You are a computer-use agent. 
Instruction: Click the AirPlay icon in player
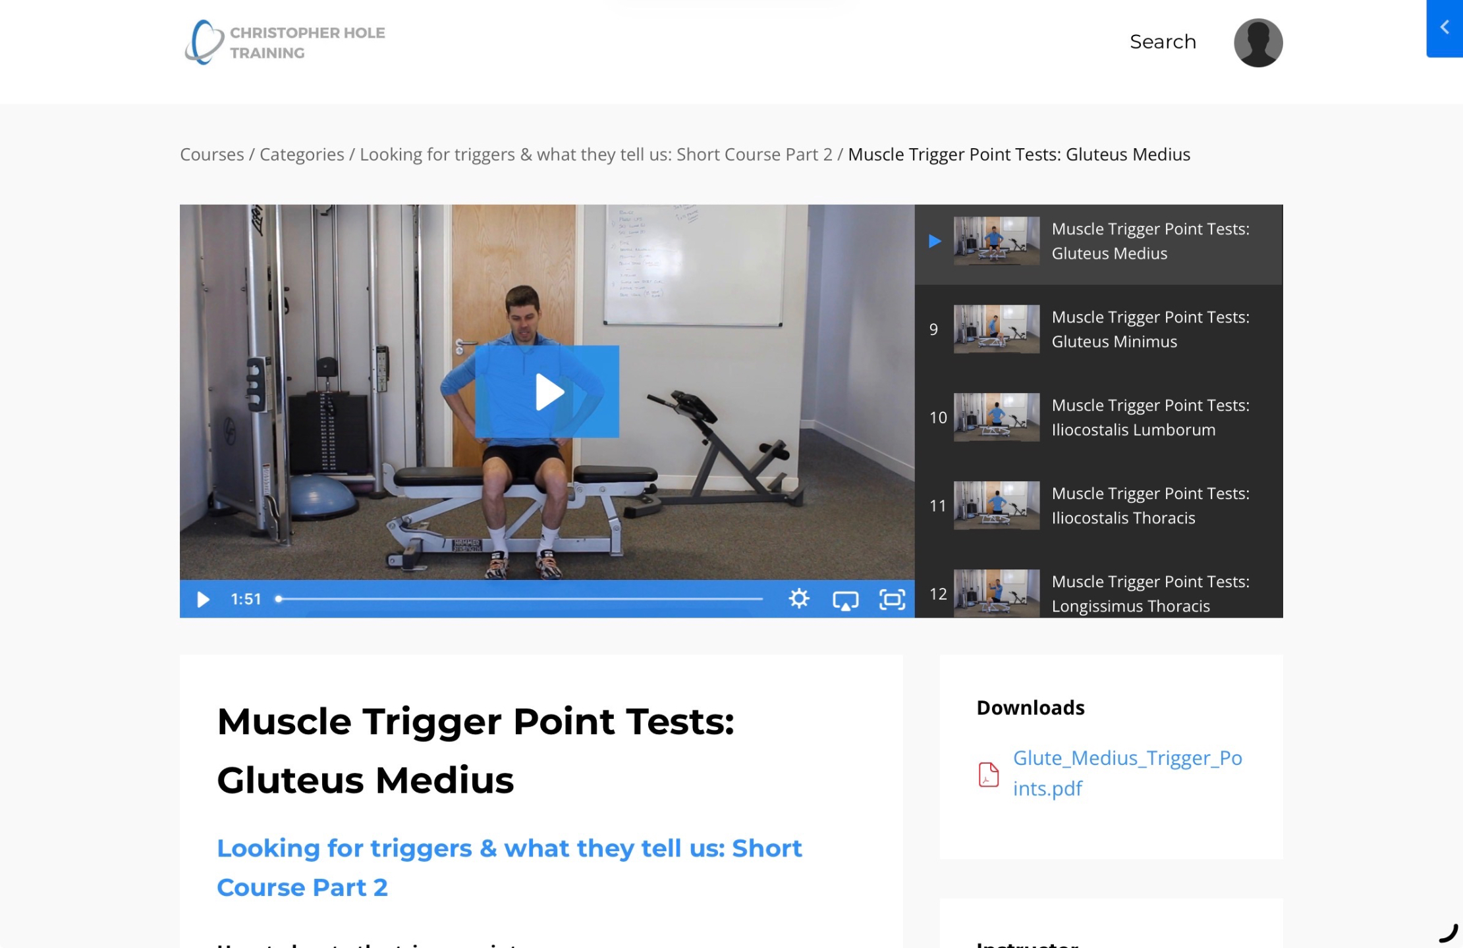coord(846,600)
